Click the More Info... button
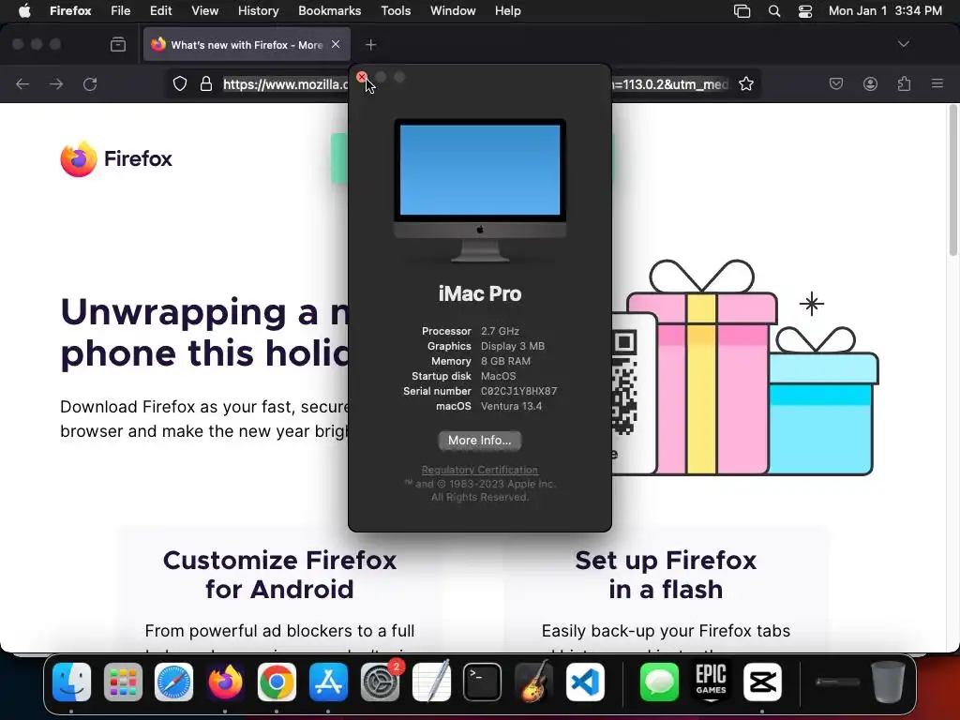The image size is (960, 720). coord(479,441)
